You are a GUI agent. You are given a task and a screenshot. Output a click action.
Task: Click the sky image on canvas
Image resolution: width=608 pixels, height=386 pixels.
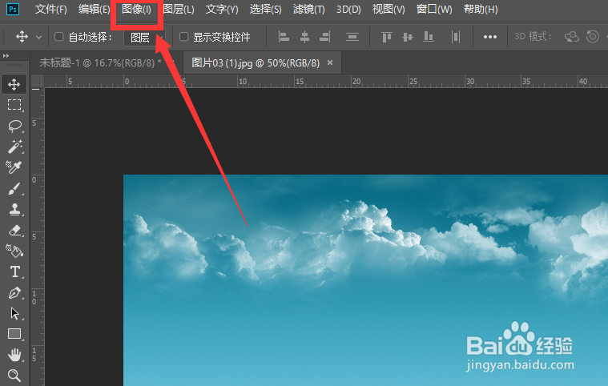pyautogui.click(x=365, y=279)
